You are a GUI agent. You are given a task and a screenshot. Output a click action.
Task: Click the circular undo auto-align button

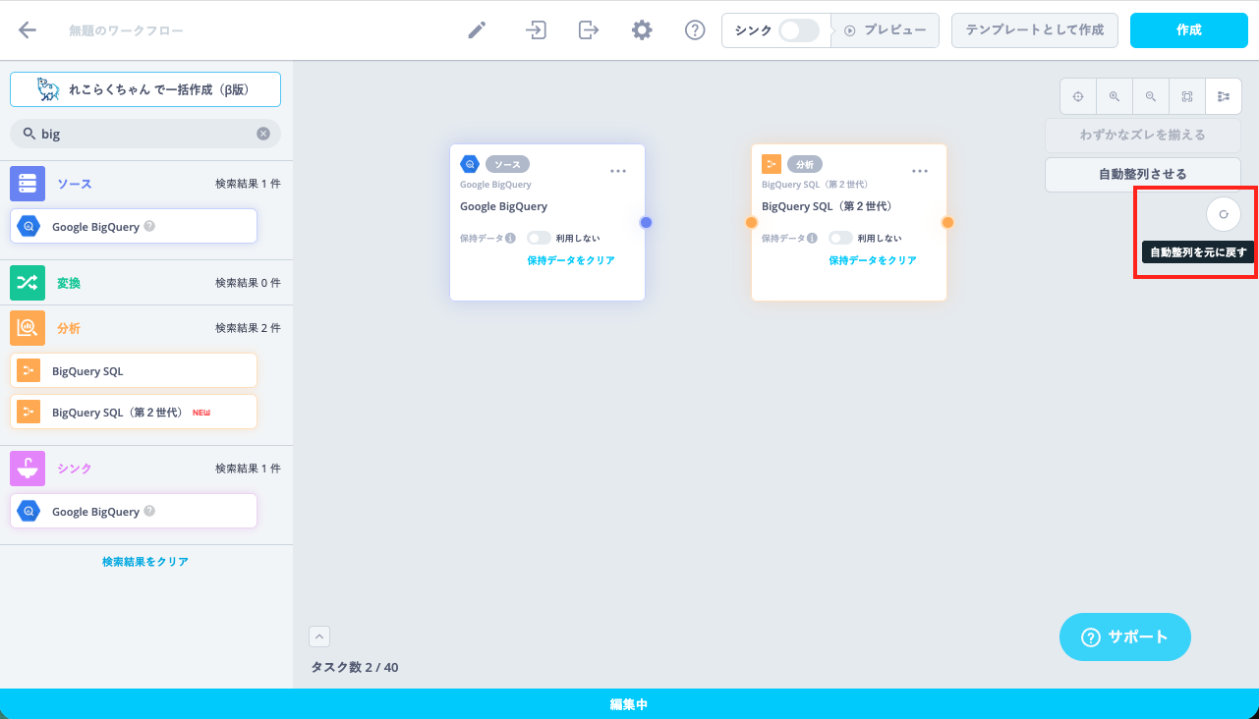pyautogui.click(x=1224, y=213)
